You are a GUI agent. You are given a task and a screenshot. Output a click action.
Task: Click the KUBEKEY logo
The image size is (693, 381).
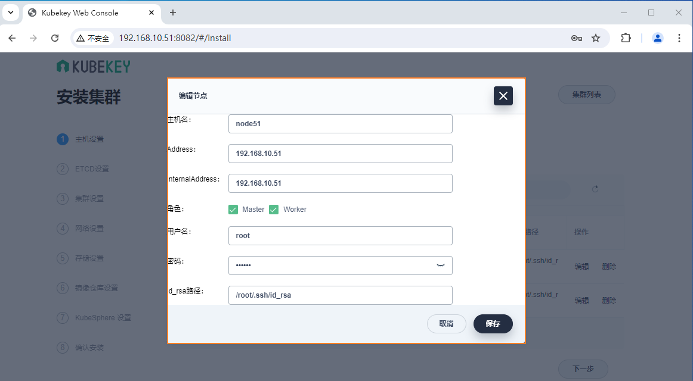point(93,67)
